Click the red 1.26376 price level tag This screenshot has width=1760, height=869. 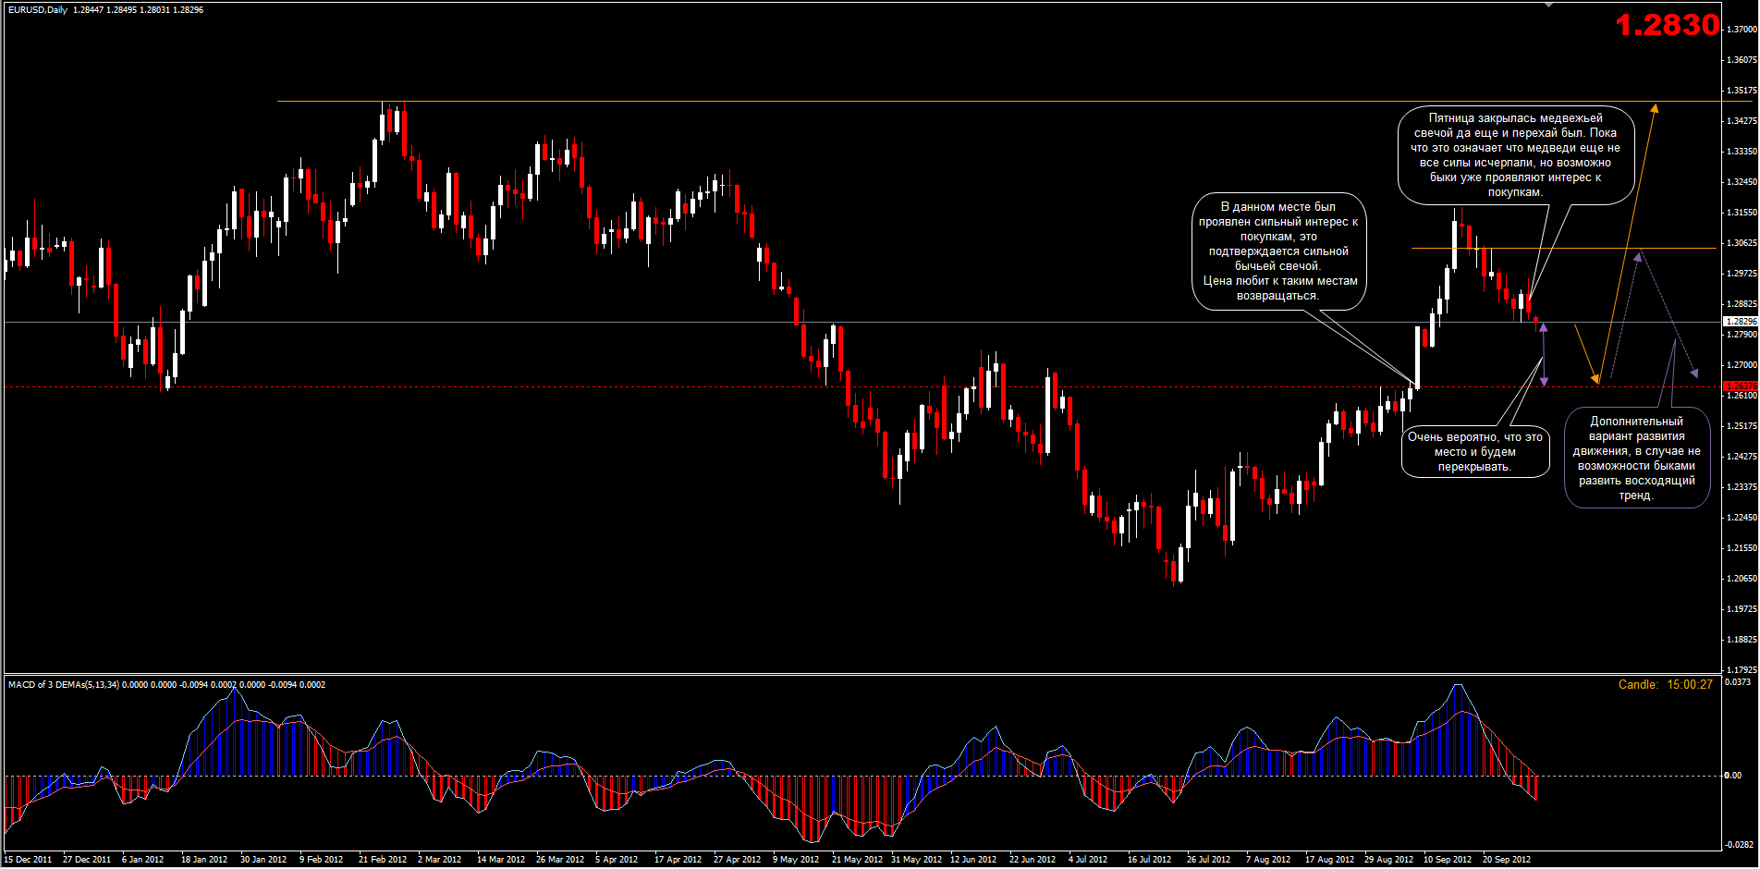[x=1741, y=386]
